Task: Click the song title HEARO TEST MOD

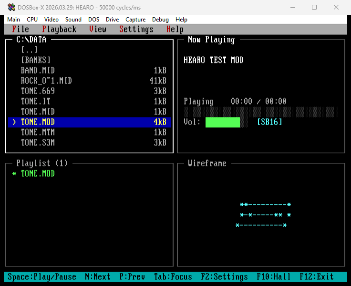Action: point(214,60)
